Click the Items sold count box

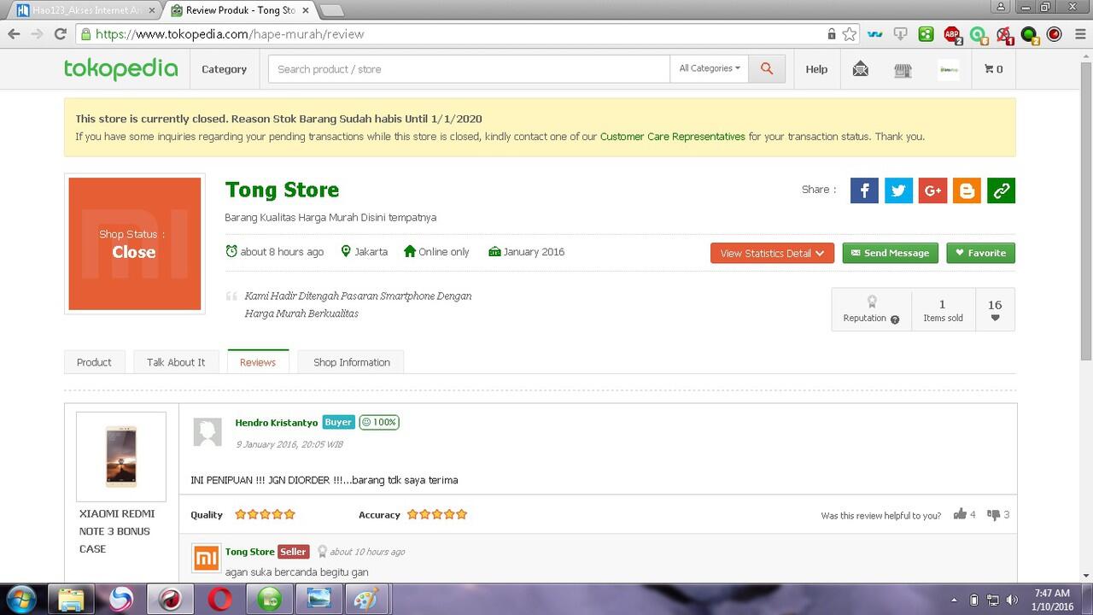(943, 309)
